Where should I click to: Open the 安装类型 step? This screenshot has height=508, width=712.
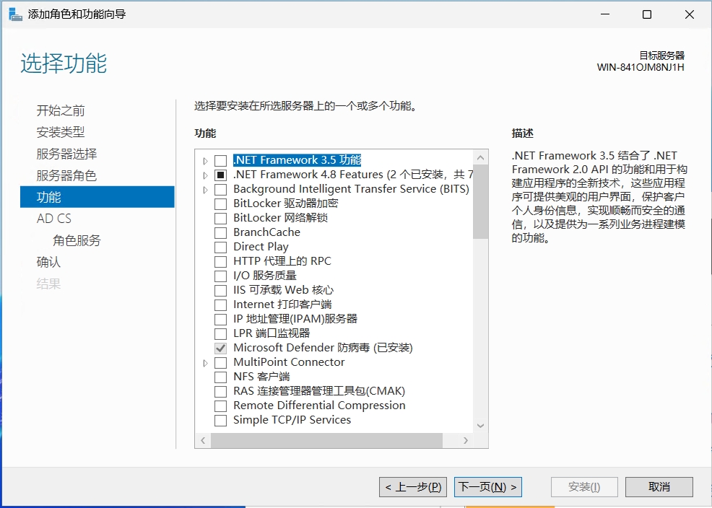click(x=61, y=132)
